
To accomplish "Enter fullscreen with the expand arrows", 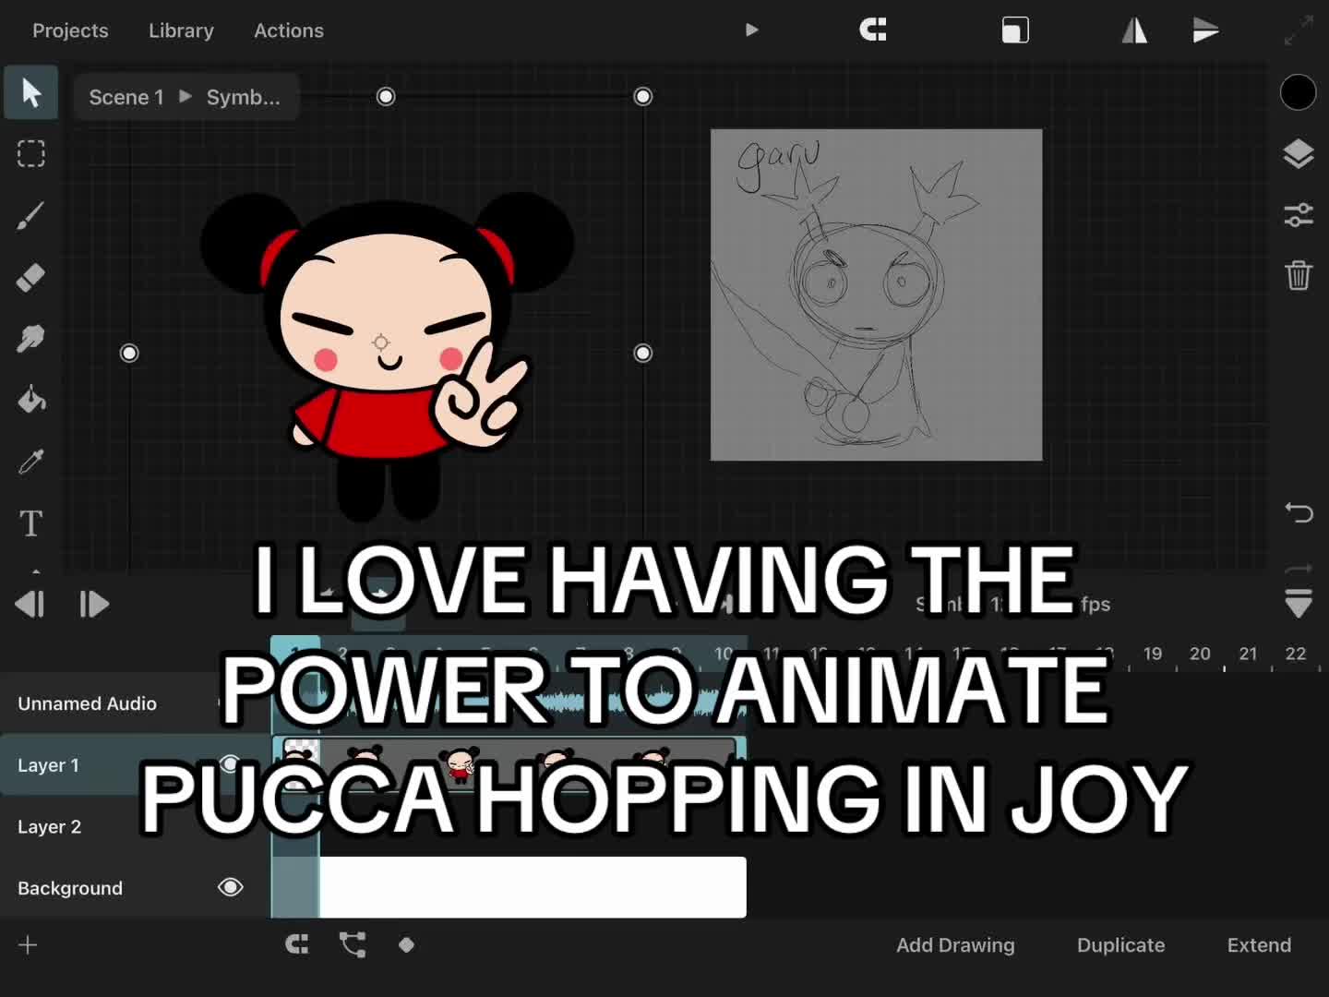I will (x=1299, y=30).
